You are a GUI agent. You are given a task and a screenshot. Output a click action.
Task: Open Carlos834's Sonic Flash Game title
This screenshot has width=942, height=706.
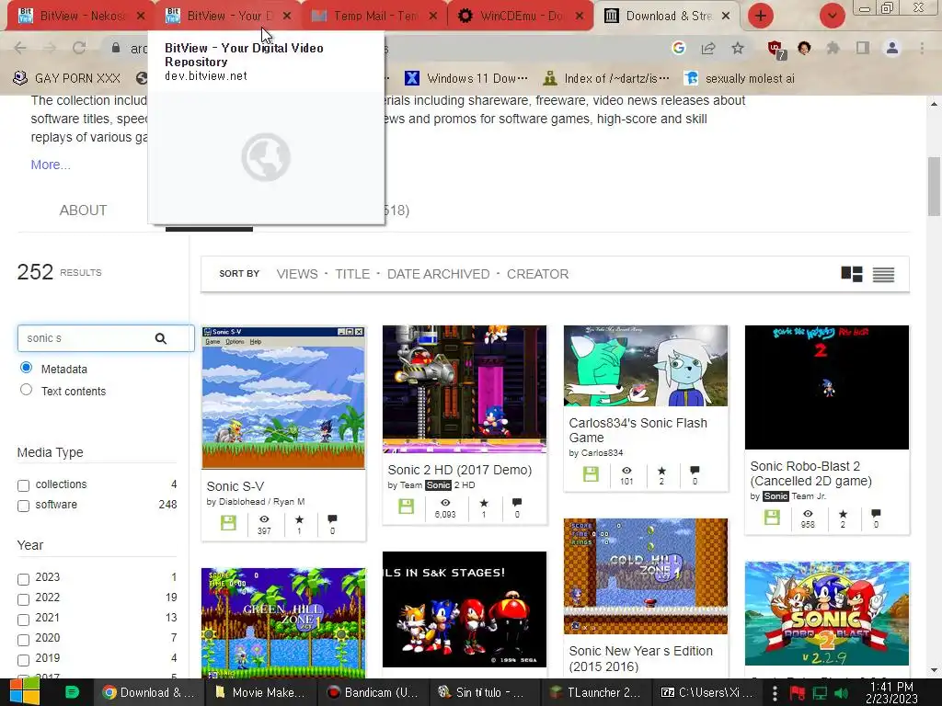pyautogui.click(x=638, y=430)
